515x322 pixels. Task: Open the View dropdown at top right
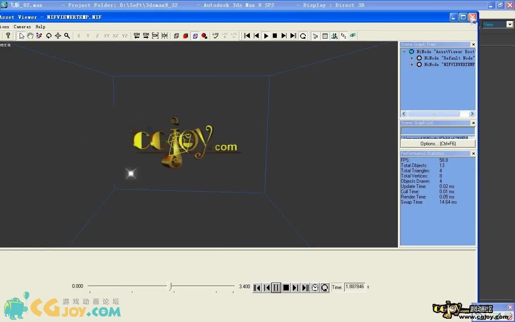(x=510, y=25)
